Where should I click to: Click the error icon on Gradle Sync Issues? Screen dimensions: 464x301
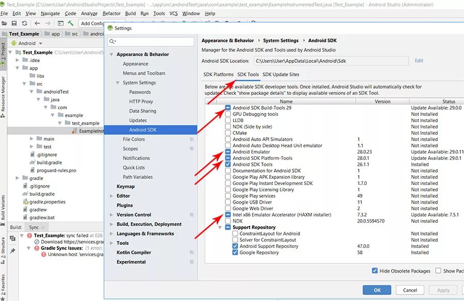[37, 248]
